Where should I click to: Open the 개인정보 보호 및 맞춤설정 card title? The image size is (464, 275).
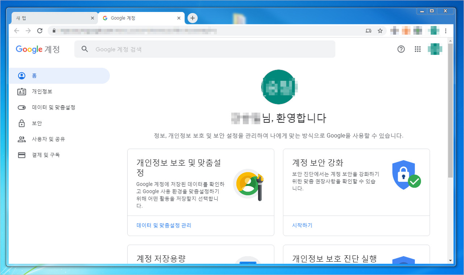179,167
